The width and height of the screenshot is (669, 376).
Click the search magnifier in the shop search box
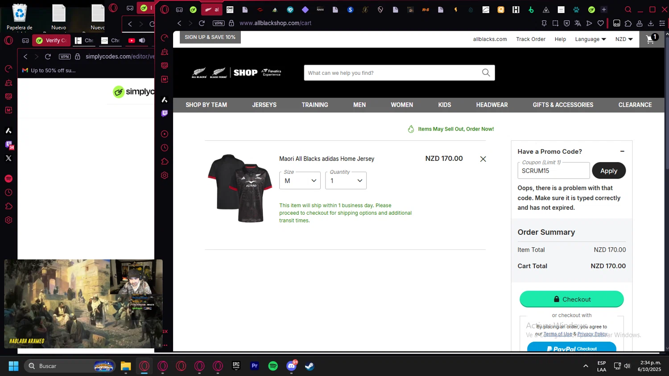486,73
